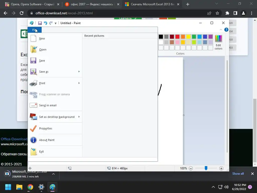Pick the red color swatch
The height and width of the screenshot is (193, 257).
[x=177, y=37]
